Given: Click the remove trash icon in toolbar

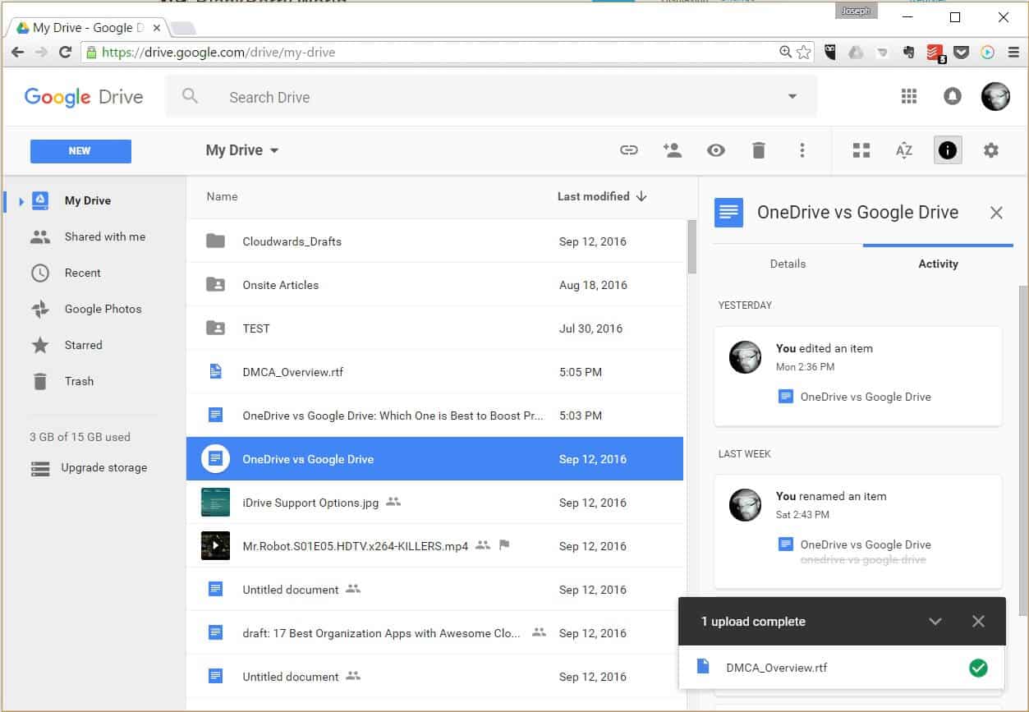Looking at the screenshot, I should coord(759,150).
